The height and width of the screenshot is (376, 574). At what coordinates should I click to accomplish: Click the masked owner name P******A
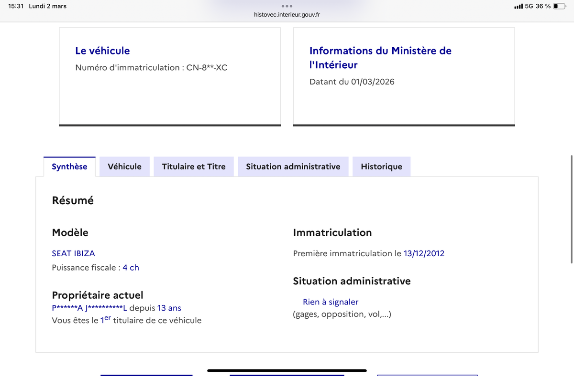(x=67, y=308)
